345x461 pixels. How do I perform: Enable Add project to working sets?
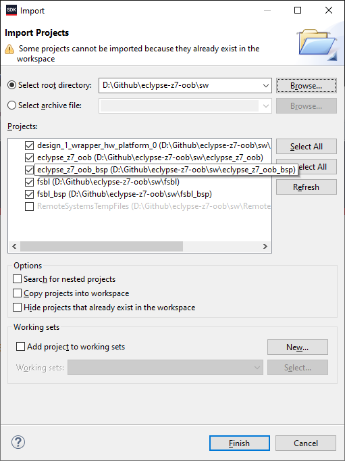pyautogui.click(x=20, y=347)
